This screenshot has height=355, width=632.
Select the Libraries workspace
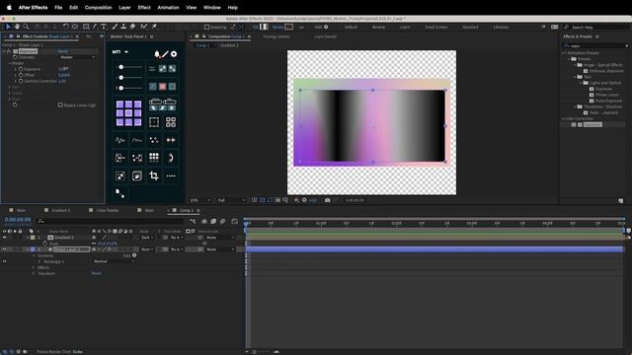pos(501,27)
